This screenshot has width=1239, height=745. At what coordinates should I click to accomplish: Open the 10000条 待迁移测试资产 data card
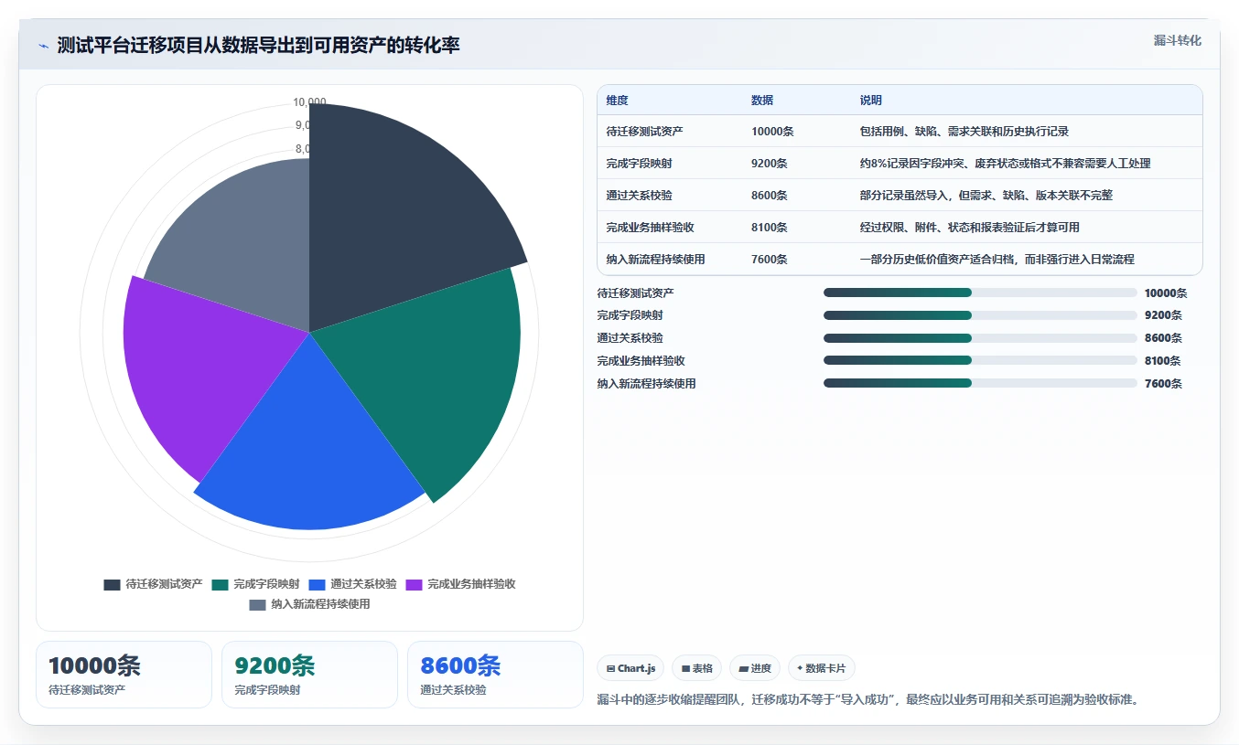(x=124, y=675)
